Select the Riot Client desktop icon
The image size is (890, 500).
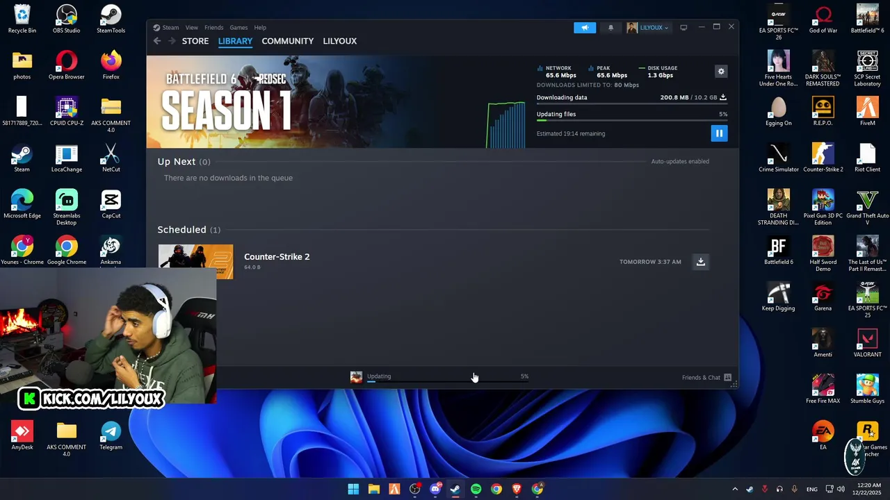(868, 158)
